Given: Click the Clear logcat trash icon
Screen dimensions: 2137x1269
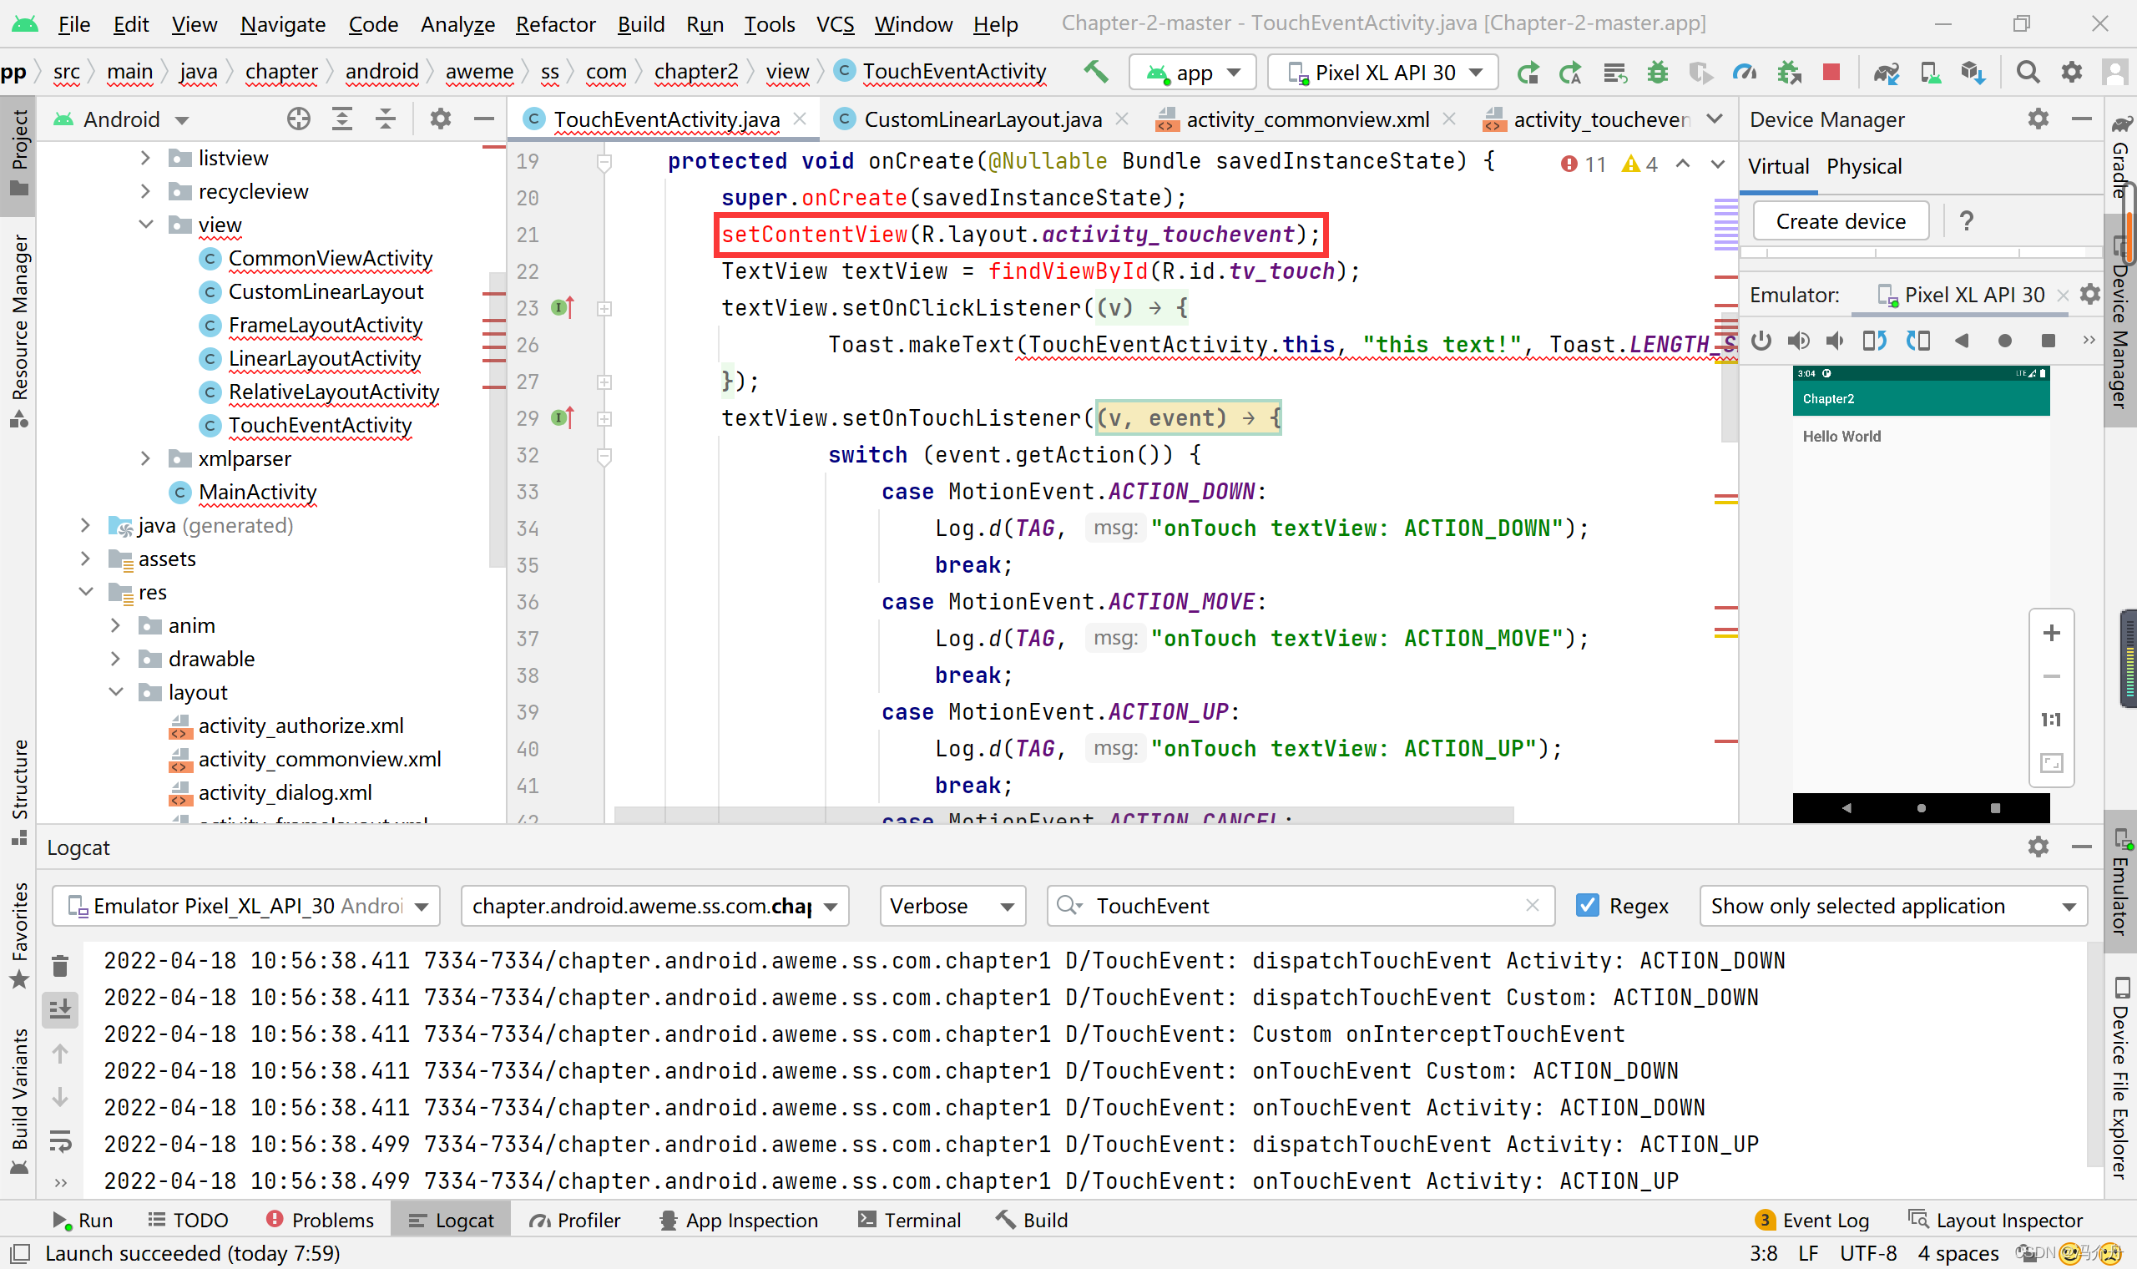Looking at the screenshot, I should click(60, 967).
